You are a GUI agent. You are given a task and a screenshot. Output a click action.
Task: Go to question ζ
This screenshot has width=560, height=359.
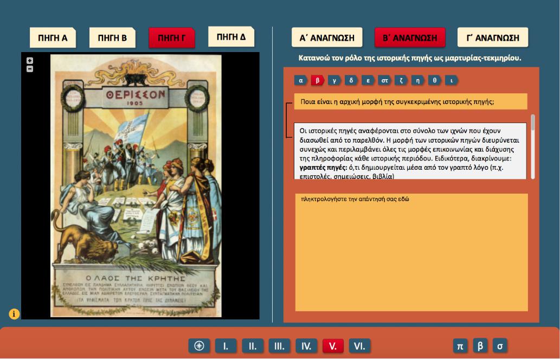pyautogui.click(x=401, y=80)
